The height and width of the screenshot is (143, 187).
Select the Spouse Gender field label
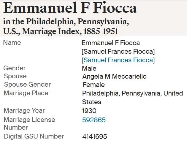click(x=27, y=85)
